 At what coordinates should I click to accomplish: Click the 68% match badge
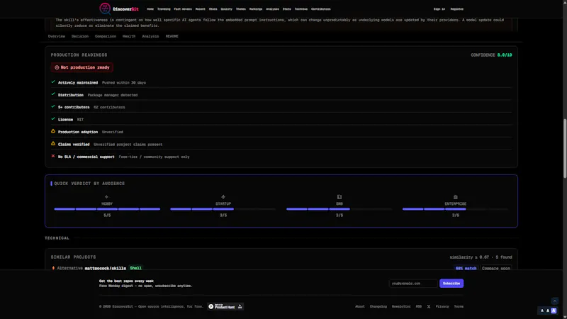click(466, 268)
